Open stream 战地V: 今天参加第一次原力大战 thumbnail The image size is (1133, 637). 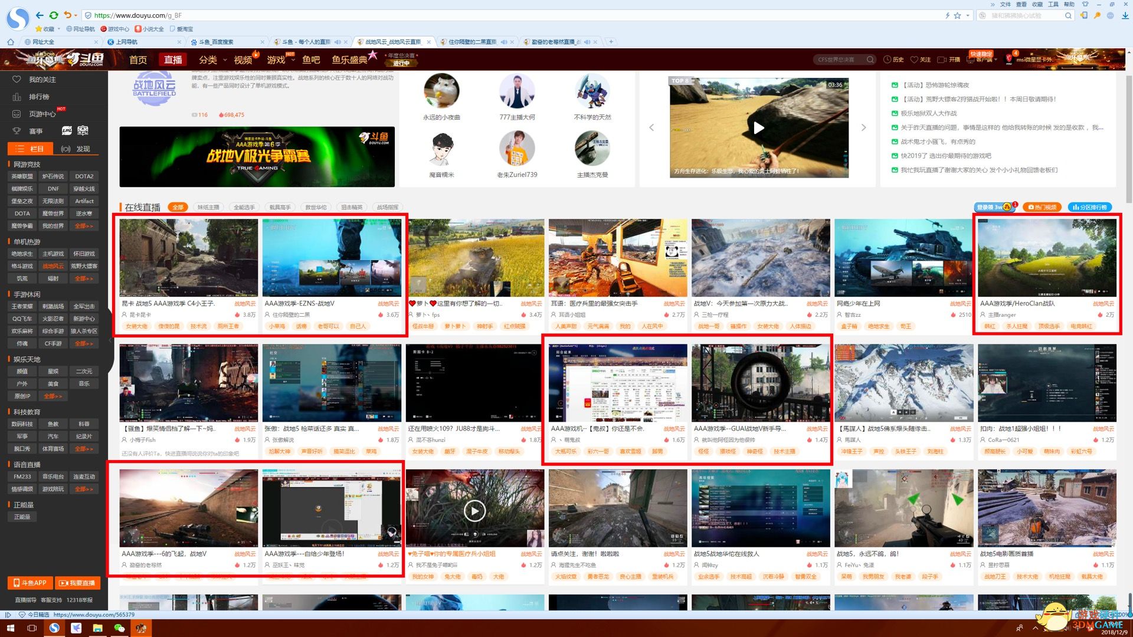click(x=761, y=258)
